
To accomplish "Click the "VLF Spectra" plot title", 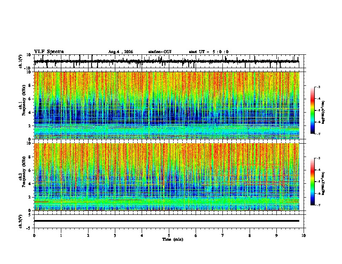I will pyautogui.click(x=49, y=52).
